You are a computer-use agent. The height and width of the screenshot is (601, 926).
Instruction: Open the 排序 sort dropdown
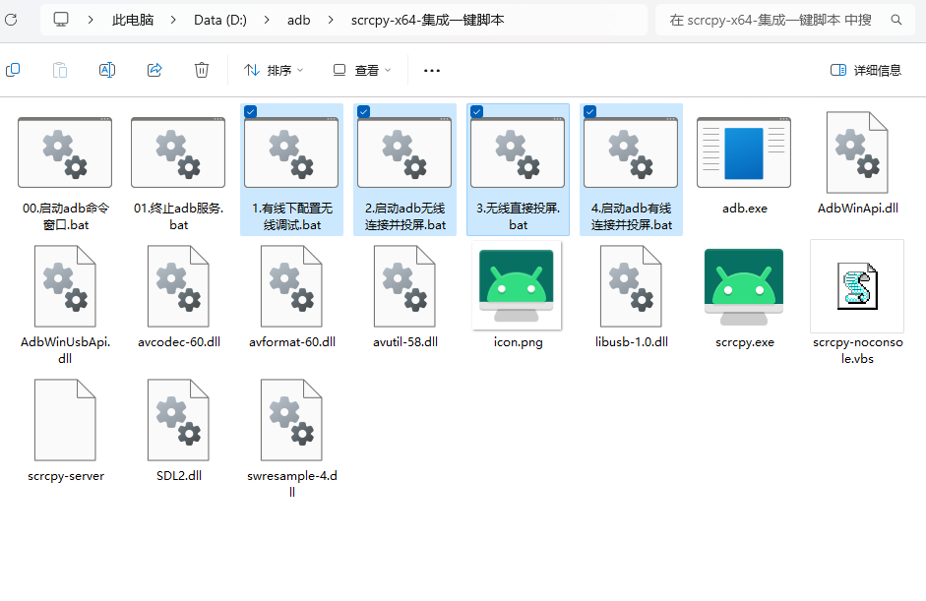pos(274,70)
